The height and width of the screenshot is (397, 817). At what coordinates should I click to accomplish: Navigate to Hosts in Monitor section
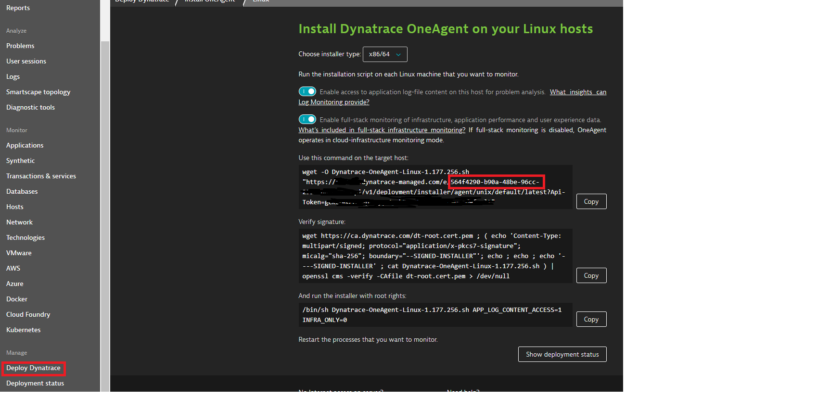click(x=14, y=207)
